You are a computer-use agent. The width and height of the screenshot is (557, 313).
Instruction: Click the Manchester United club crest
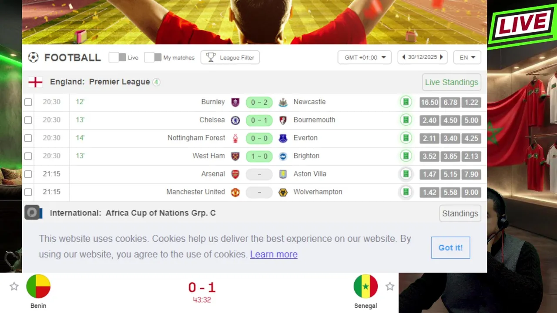tap(235, 192)
